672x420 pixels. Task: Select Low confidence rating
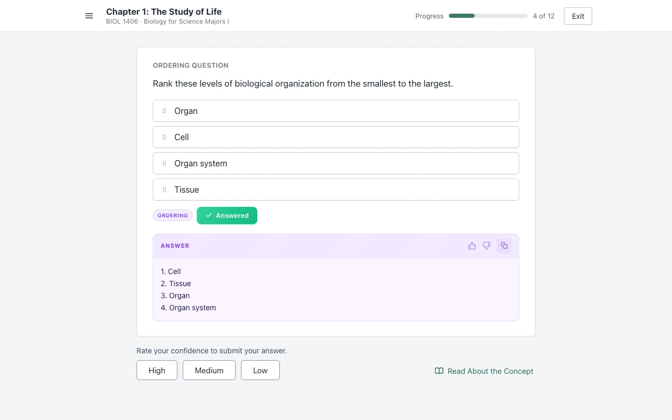click(x=260, y=370)
